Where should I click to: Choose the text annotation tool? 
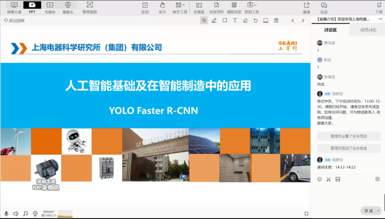coord(235,21)
